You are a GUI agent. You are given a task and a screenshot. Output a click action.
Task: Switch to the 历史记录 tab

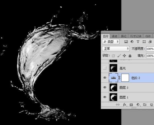pos(136,36)
